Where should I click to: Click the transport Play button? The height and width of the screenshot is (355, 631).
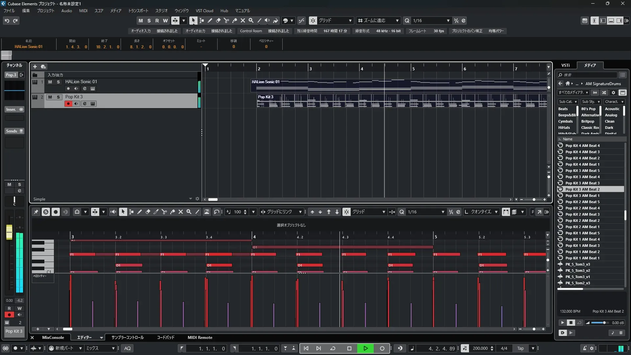pyautogui.click(x=365, y=348)
